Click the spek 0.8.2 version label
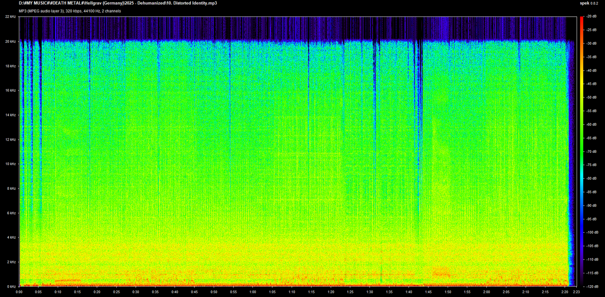The width and height of the screenshot is (605, 297). pyautogui.click(x=589, y=3)
